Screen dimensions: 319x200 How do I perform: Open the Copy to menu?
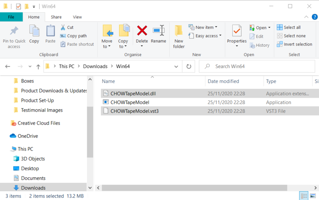[x=123, y=37]
